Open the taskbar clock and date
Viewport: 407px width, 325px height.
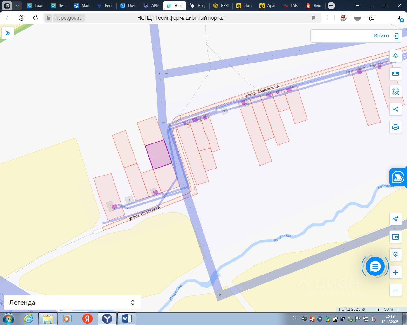click(390, 319)
